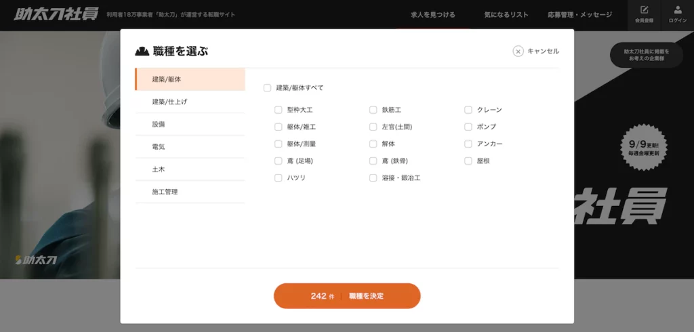Select the 鳶 (鉄骨) checkbox
The image size is (694, 332).
[x=373, y=161]
